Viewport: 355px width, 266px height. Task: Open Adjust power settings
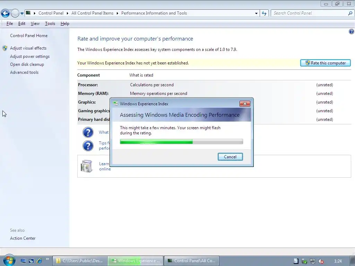click(30, 56)
